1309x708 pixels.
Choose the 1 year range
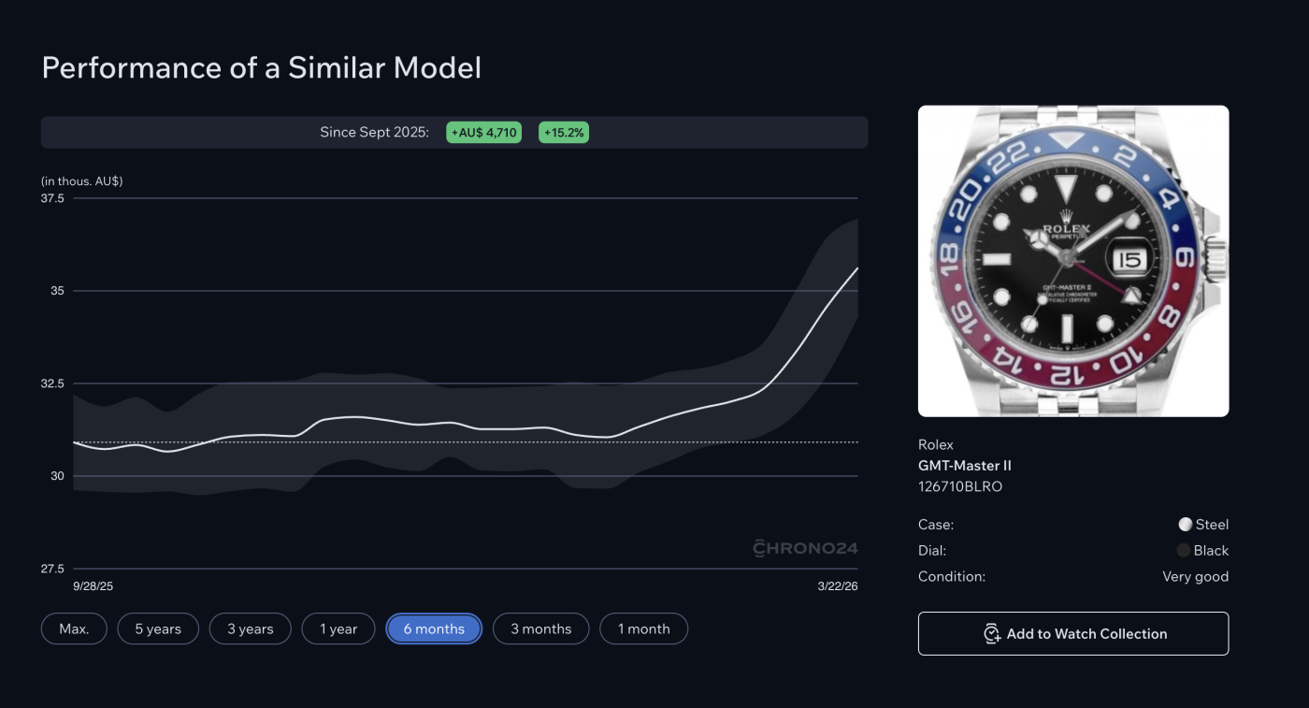pyautogui.click(x=338, y=629)
